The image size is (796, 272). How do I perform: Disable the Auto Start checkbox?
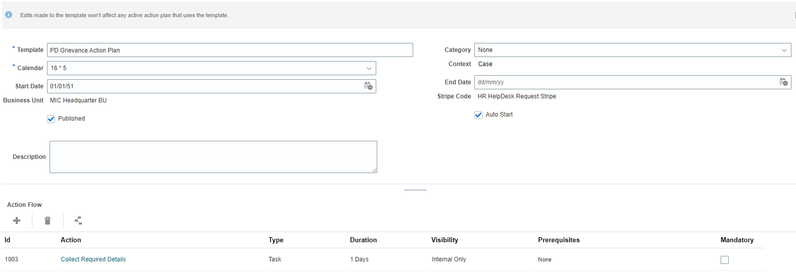tap(478, 115)
